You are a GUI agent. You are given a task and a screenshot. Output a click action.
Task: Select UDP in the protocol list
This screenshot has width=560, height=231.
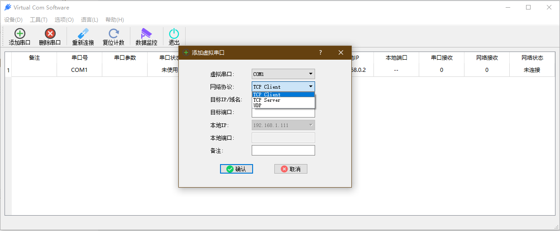tap(283, 105)
